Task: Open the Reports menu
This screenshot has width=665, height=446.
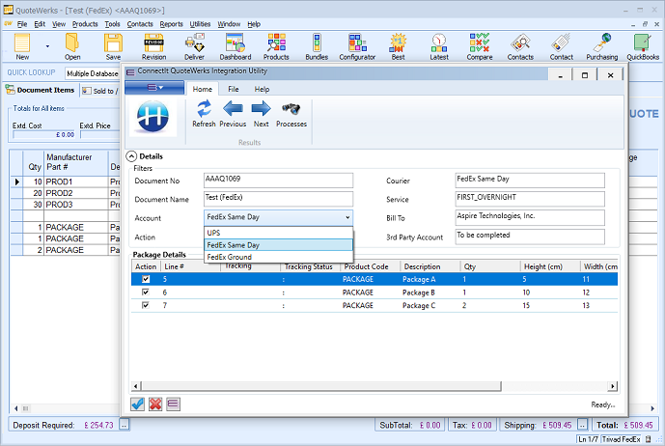Action: coord(171,23)
